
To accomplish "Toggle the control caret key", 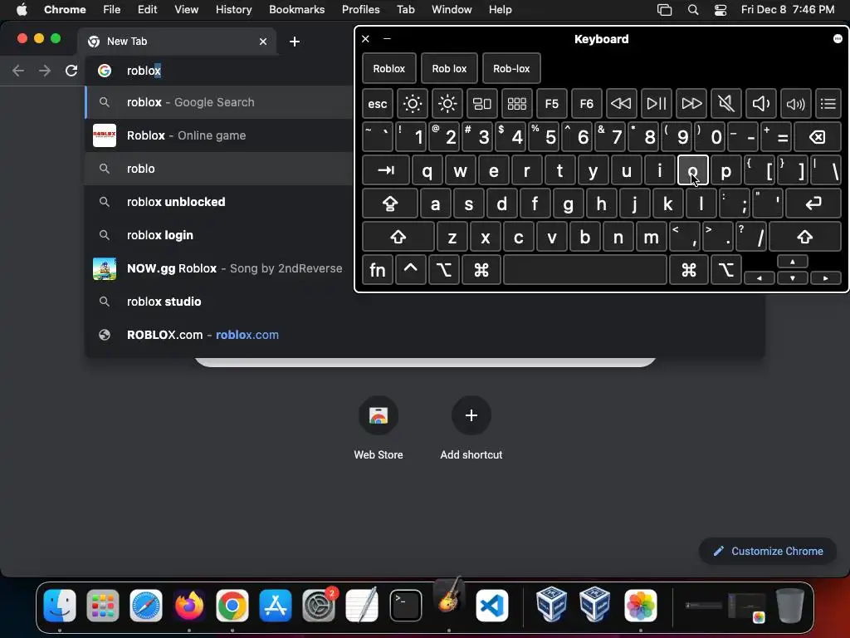I will (410, 270).
